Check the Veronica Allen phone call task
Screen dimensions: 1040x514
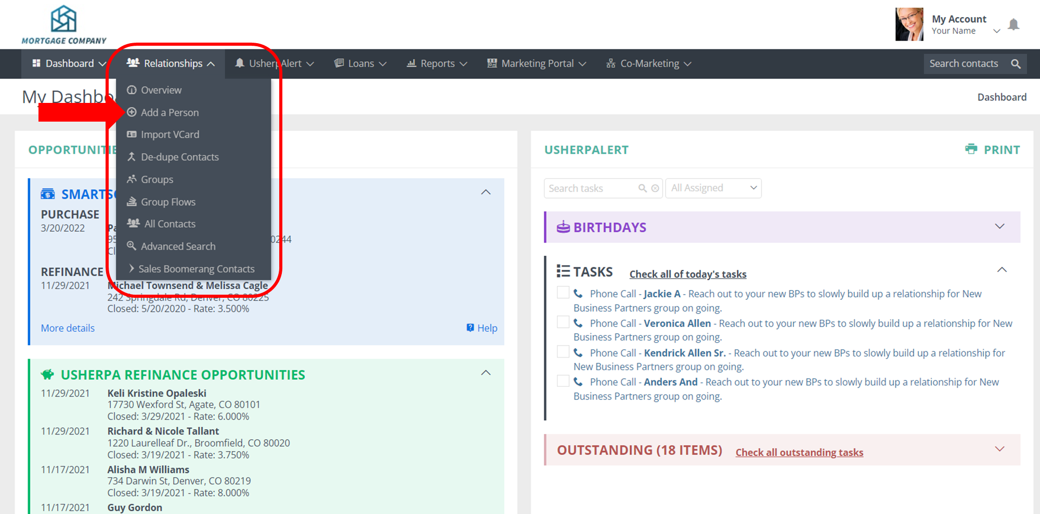[x=563, y=322]
